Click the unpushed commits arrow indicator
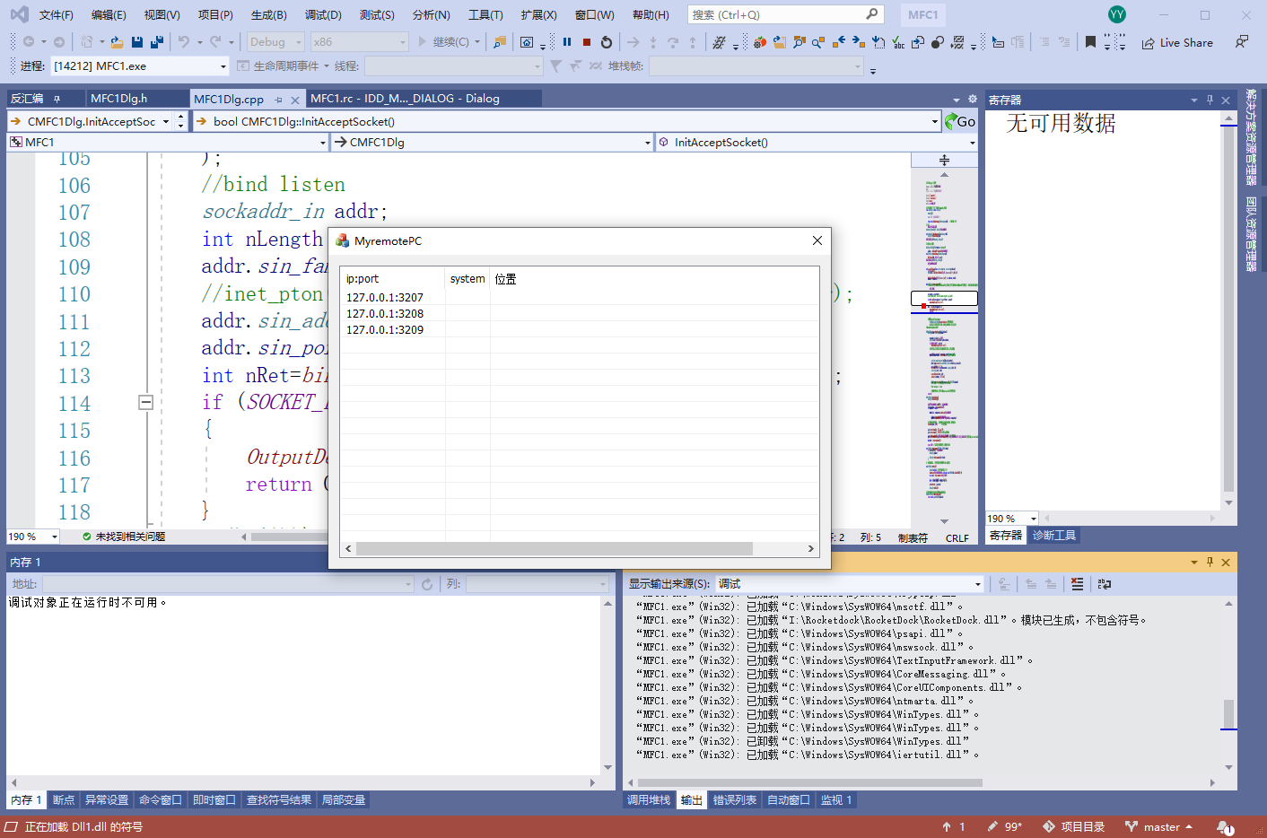 click(953, 827)
